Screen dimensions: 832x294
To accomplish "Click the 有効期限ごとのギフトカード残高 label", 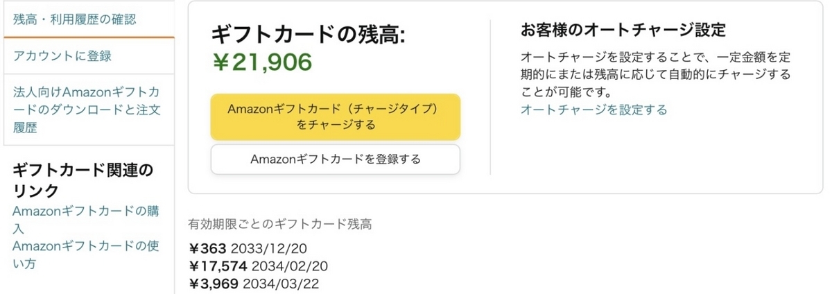I will (280, 224).
